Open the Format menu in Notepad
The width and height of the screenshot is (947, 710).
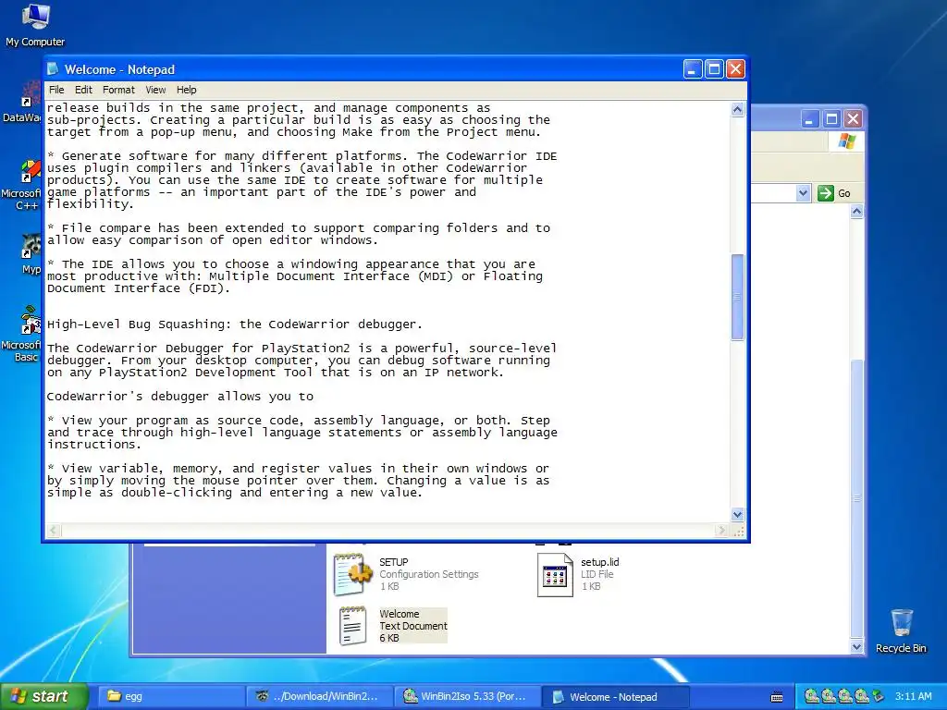(x=118, y=90)
